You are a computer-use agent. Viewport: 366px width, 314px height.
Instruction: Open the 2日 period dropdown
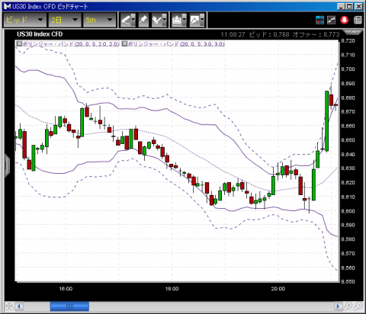click(x=65, y=20)
